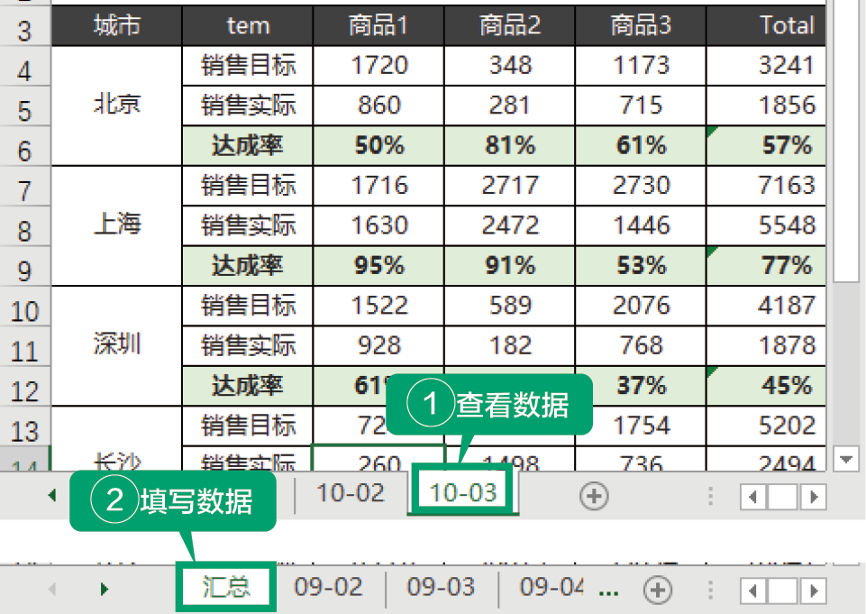Click the green next-sheet arrow beside the 汇总 tab
This screenshot has width=866, height=614.
(105, 590)
